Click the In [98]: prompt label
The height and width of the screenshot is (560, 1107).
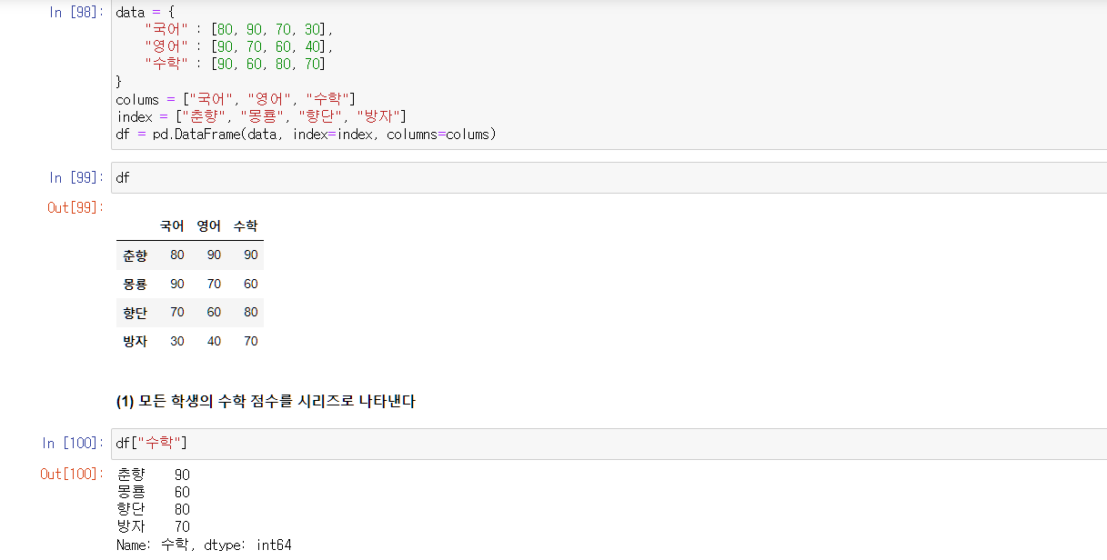(x=75, y=13)
